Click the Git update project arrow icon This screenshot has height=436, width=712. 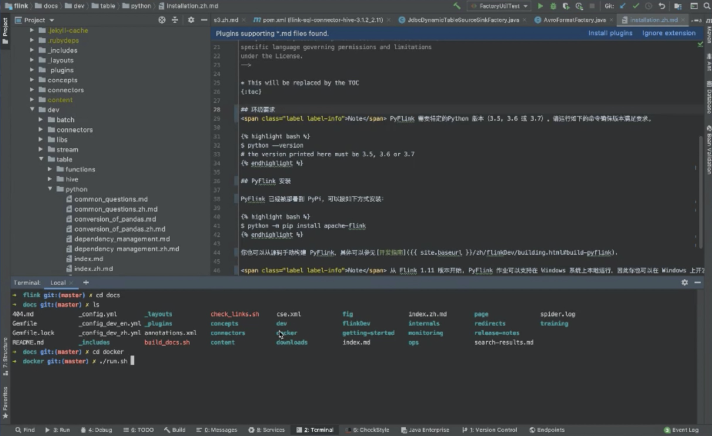(622, 6)
